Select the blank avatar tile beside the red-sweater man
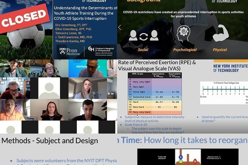Screen dimensions: 248x165 click(x=49, y=88)
